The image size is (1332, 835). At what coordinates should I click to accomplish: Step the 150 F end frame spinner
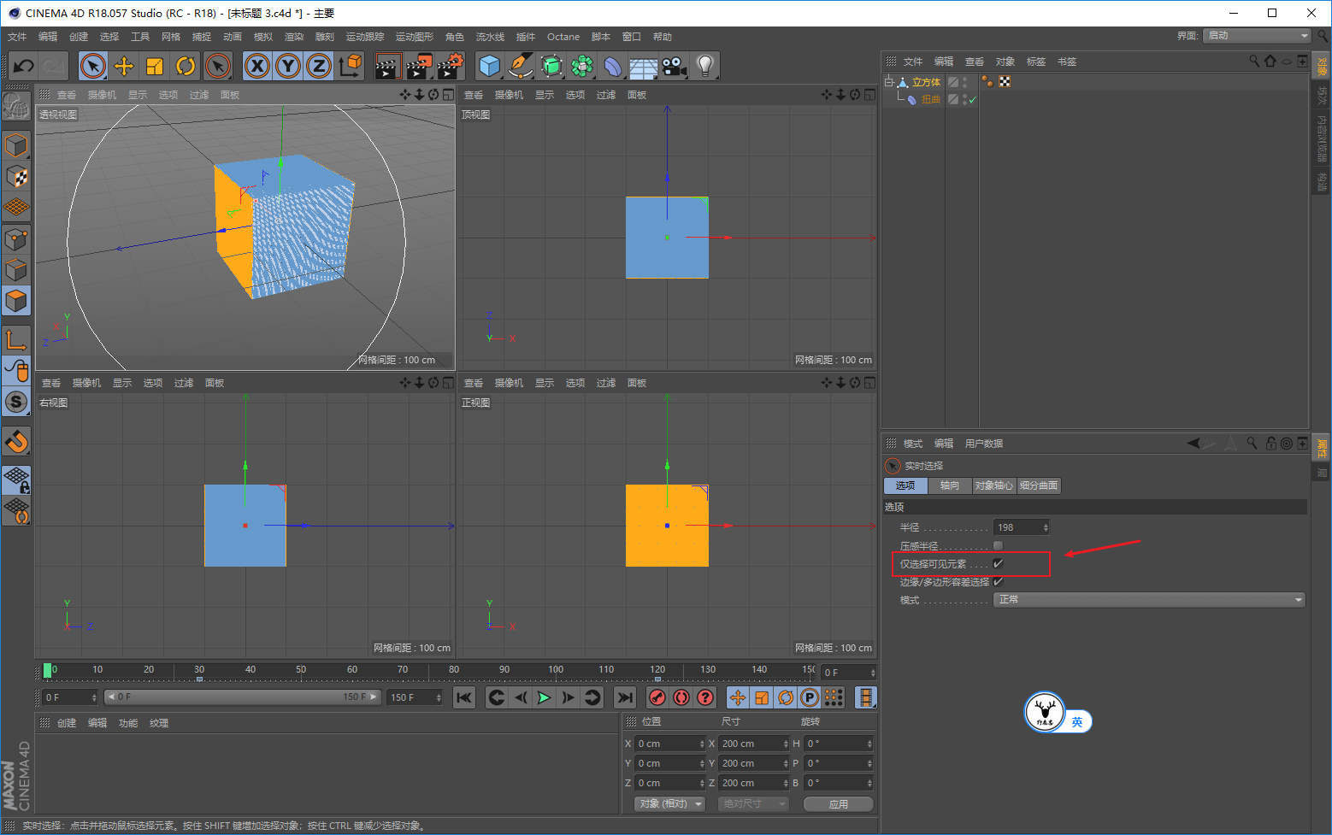point(439,697)
